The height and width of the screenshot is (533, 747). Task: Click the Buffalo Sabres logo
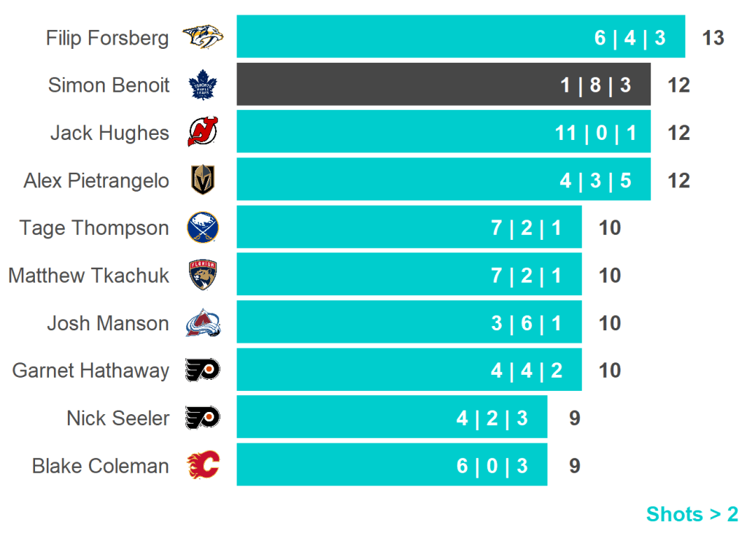[x=203, y=227]
